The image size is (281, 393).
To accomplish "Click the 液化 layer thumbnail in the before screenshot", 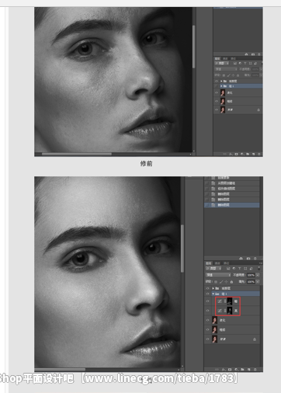I will [223, 92].
